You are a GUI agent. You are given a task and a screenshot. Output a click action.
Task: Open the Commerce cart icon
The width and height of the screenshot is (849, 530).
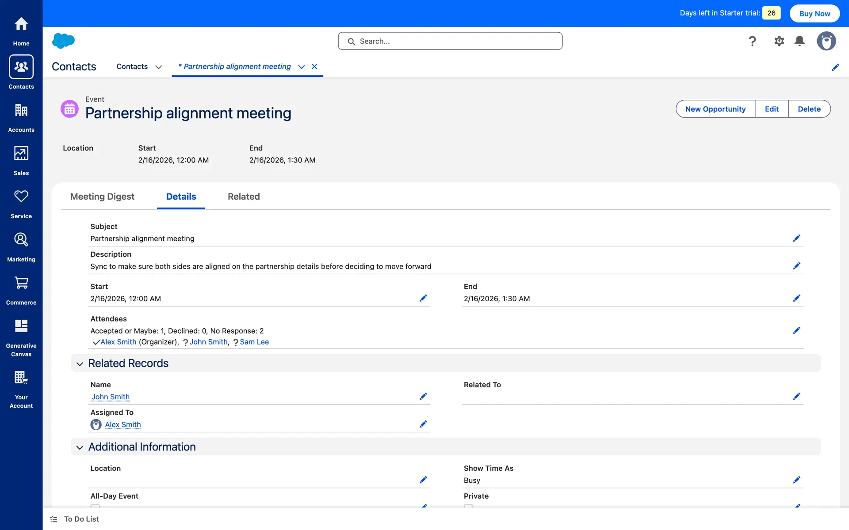(21, 283)
